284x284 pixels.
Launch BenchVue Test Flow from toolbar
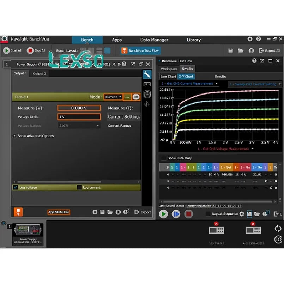pos(140,50)
